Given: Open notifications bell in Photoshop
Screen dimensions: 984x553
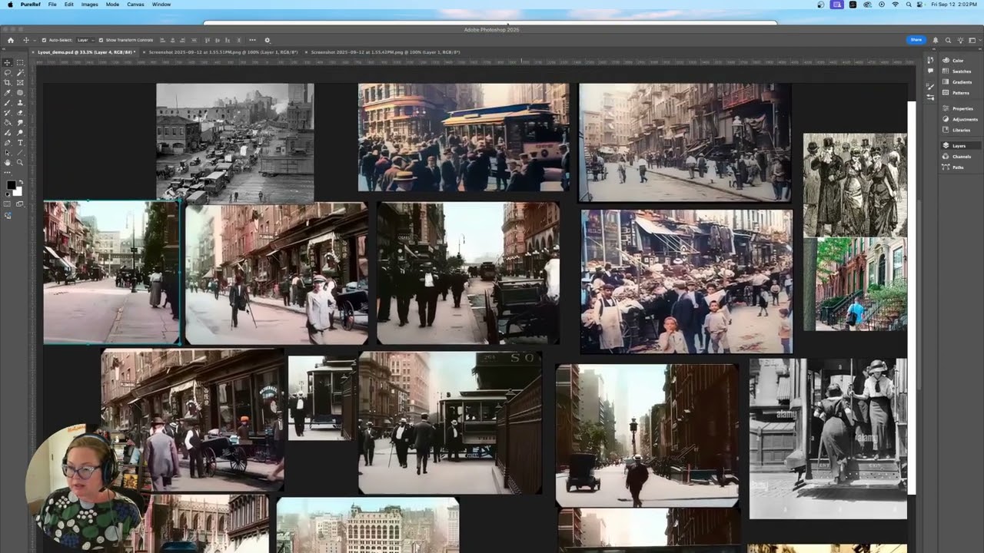Looking at the screenshot, I should (x=936, y=40).
